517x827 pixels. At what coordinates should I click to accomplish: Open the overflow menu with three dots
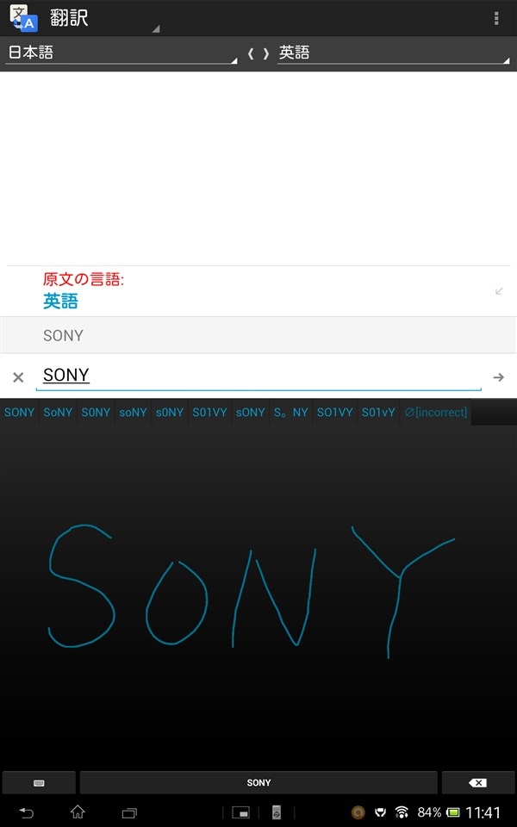[496, 18]
